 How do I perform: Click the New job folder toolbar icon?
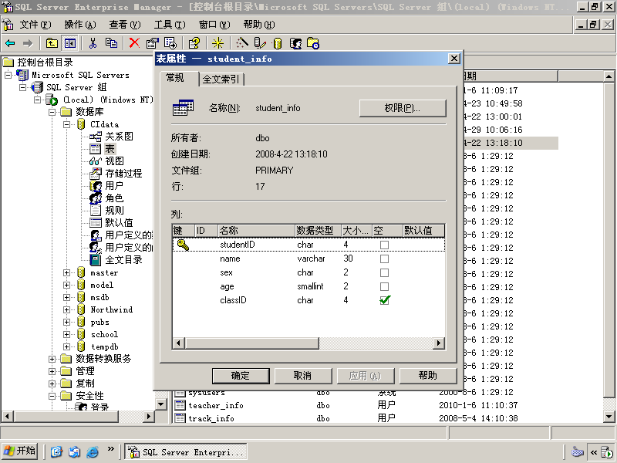click(x=313, y=43)
